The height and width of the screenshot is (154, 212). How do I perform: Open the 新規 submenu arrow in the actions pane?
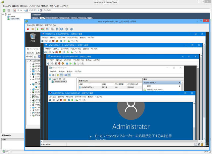pos(180,86)
